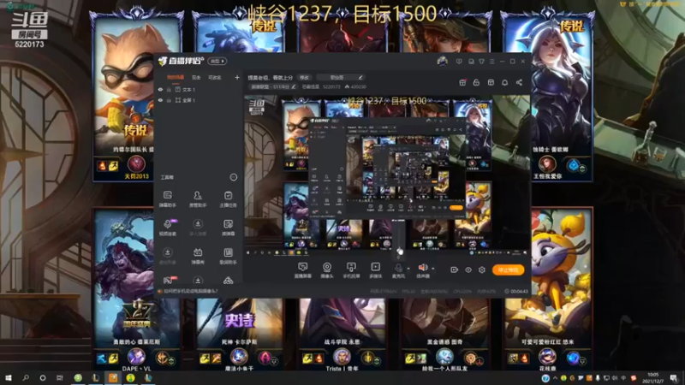Hide the 全屏 1 layer with eye icon
The image size is (685, 385).
tap(160, 100)
